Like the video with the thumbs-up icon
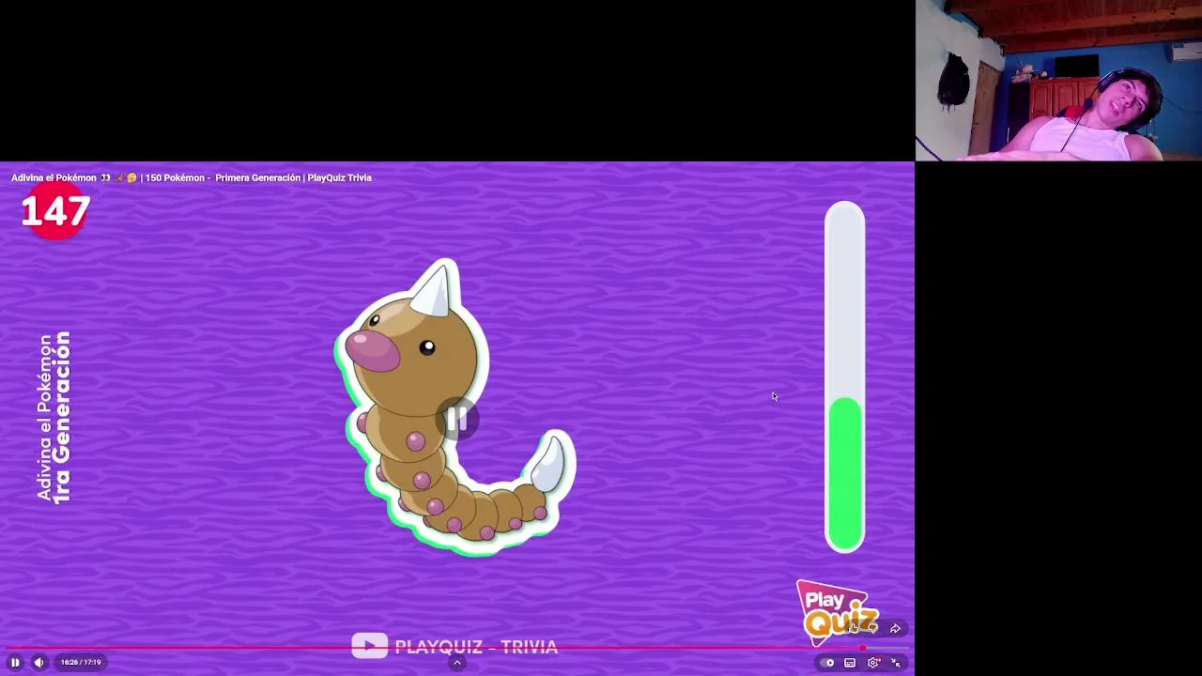The image size is (1202, 676). pos(853,628)
